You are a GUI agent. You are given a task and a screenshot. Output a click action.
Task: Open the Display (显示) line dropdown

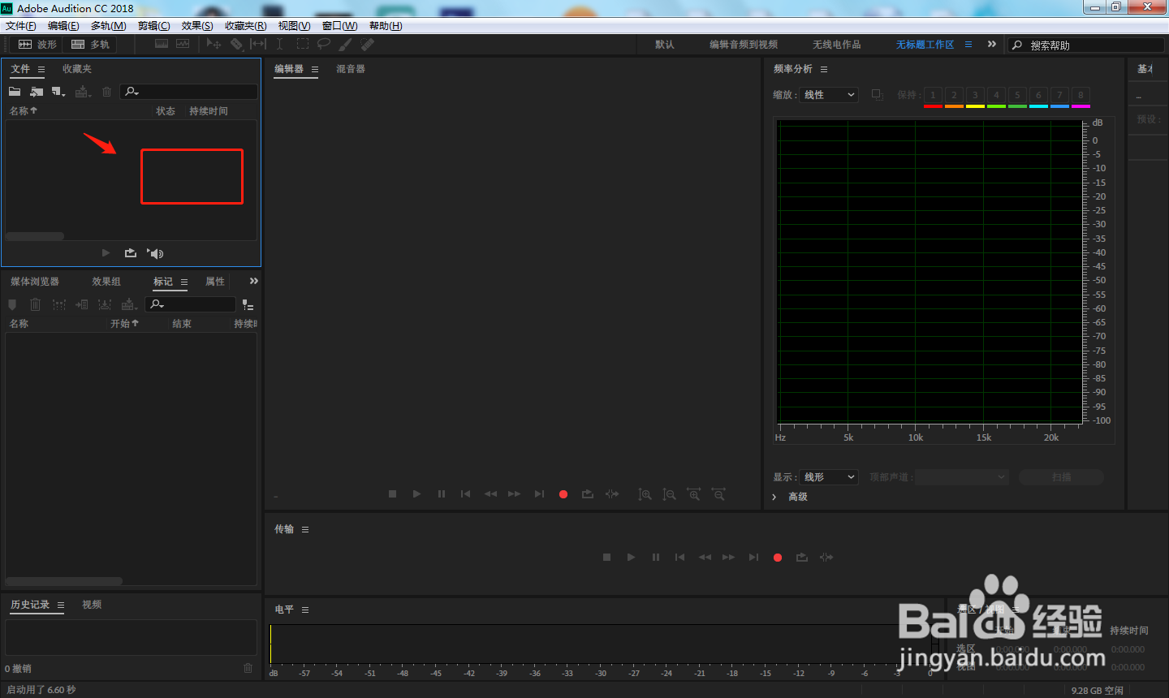pos(829,477)
